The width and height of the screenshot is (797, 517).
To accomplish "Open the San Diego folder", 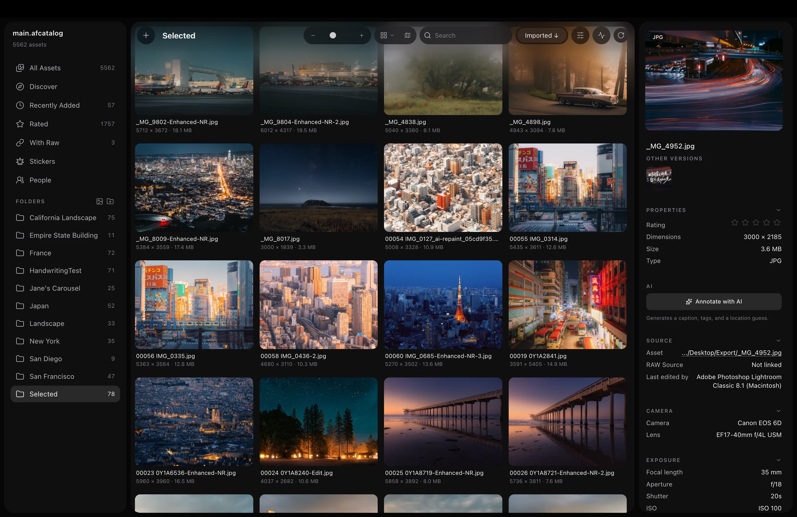I will click(65, 359).
